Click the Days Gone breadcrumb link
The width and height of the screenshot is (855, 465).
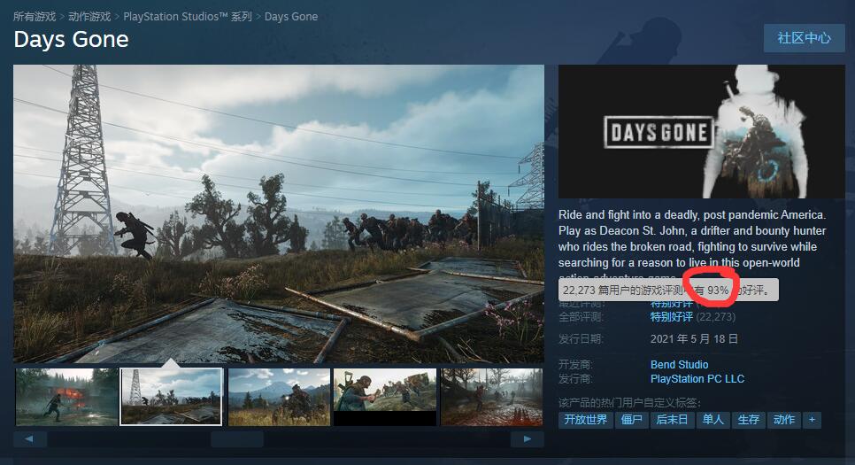pos(291,17)
